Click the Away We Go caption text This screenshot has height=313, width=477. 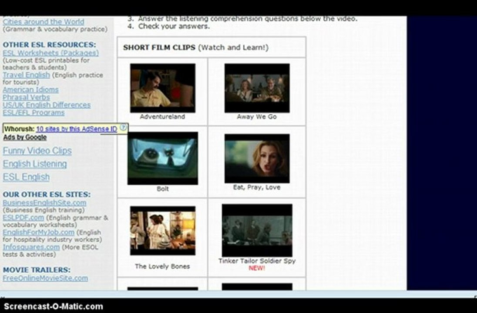point(257,117)
